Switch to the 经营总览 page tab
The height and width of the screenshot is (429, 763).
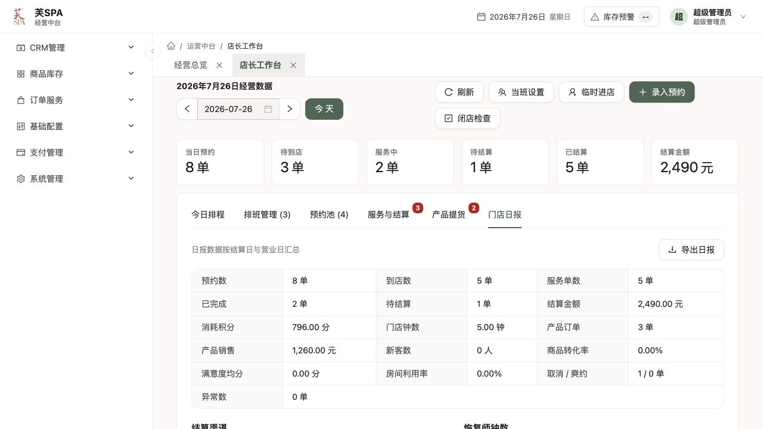click(191, 65)
